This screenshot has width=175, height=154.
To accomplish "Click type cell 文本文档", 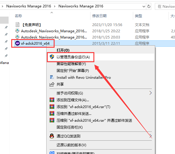I will [x=142, y=25].
